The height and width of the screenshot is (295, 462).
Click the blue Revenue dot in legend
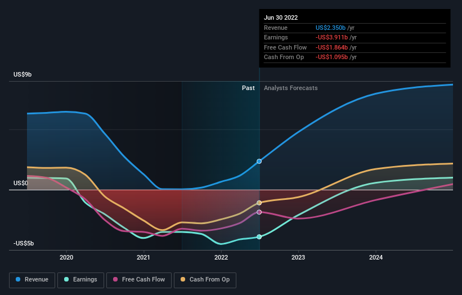[x=19, y=280]
